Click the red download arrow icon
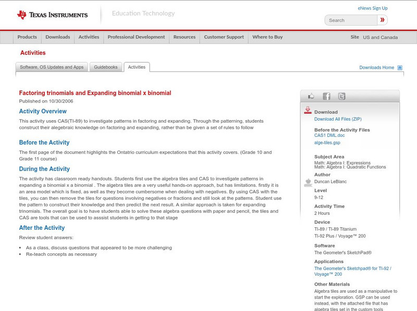417x311 pixels. coord(308,110)
